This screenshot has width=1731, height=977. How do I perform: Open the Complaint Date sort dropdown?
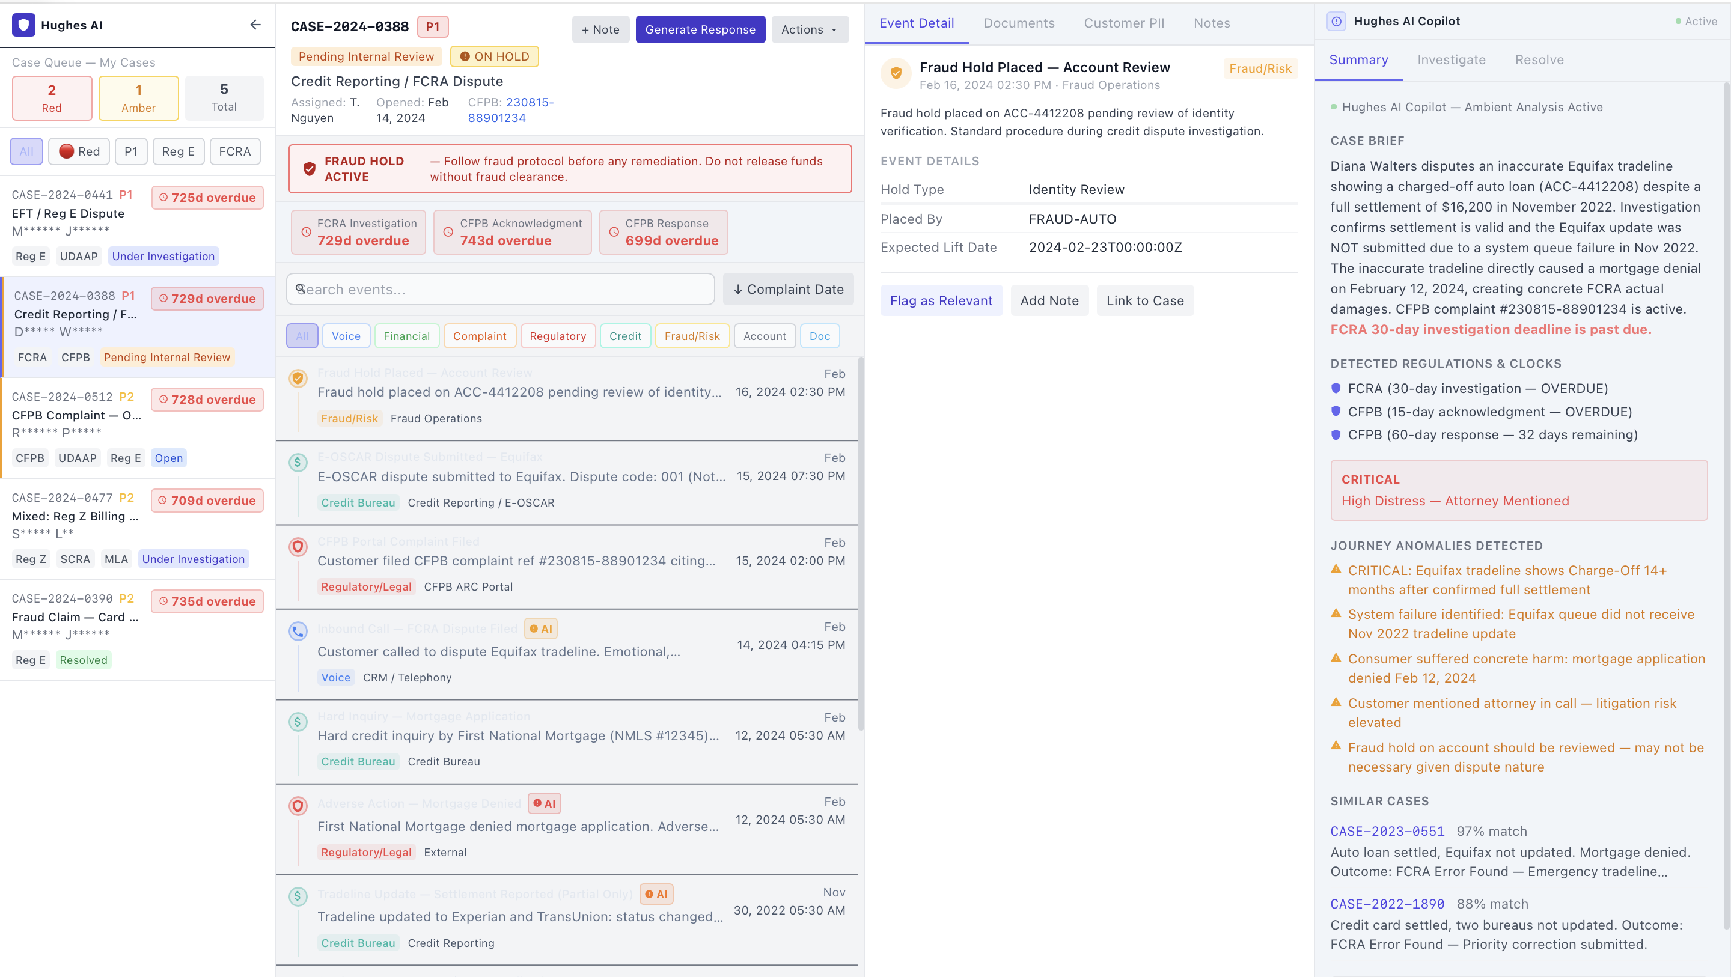click(787, 289)
